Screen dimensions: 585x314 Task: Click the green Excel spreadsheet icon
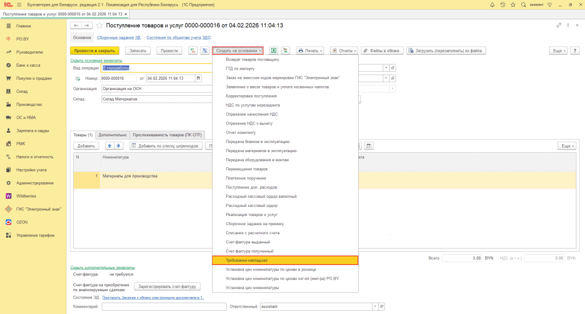[x=274, y=50]
